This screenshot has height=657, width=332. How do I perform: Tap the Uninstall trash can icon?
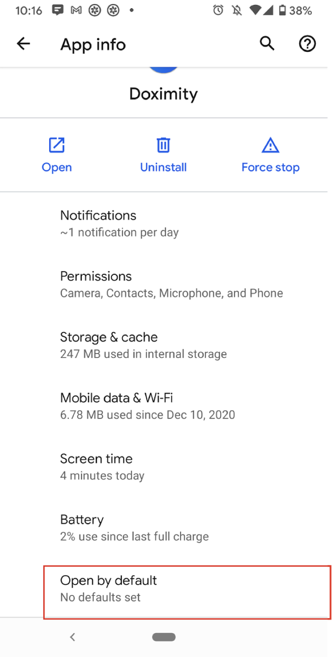tap(163, 145)
